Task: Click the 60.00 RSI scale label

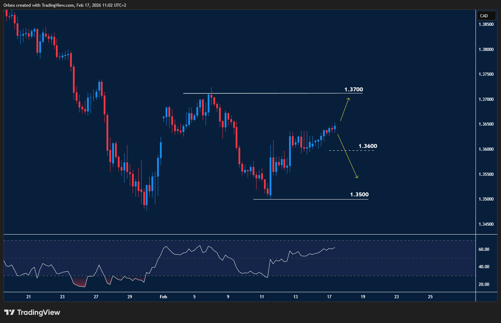Action: tap(484, 249)
